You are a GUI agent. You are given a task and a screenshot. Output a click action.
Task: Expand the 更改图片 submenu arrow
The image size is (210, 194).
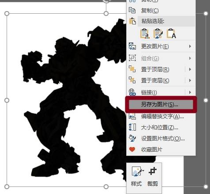tap(190, 47)
